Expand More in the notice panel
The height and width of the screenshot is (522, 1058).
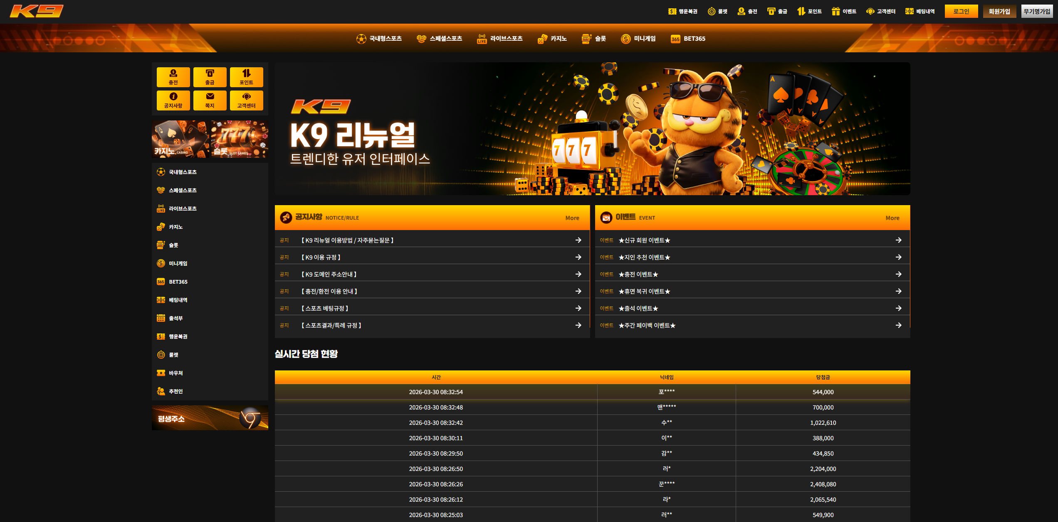(x=572, y=218)
